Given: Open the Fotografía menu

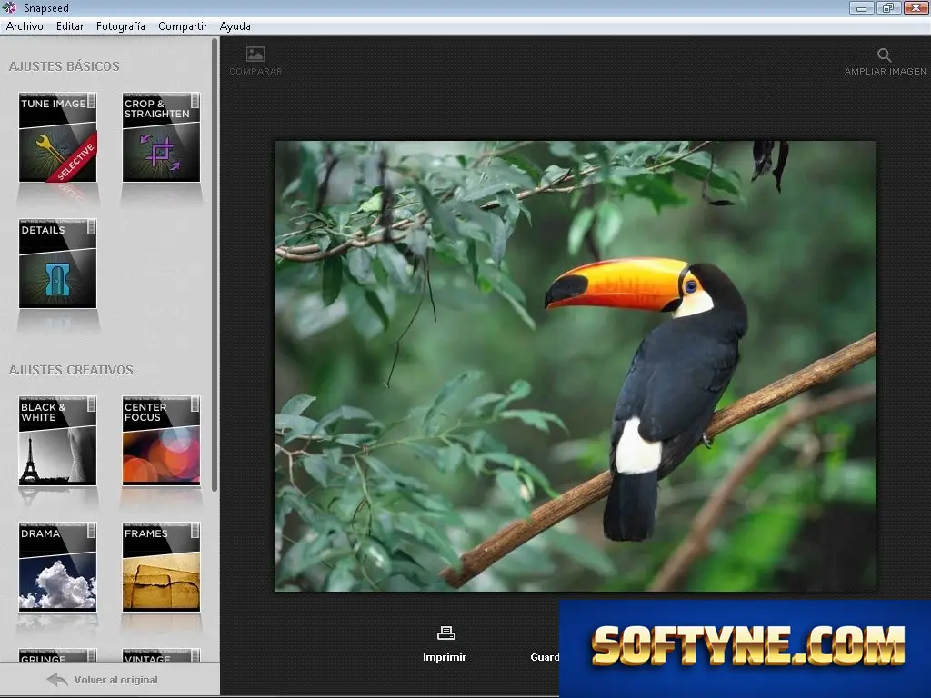Looking at the screenshot, I should tap(121, 26).
